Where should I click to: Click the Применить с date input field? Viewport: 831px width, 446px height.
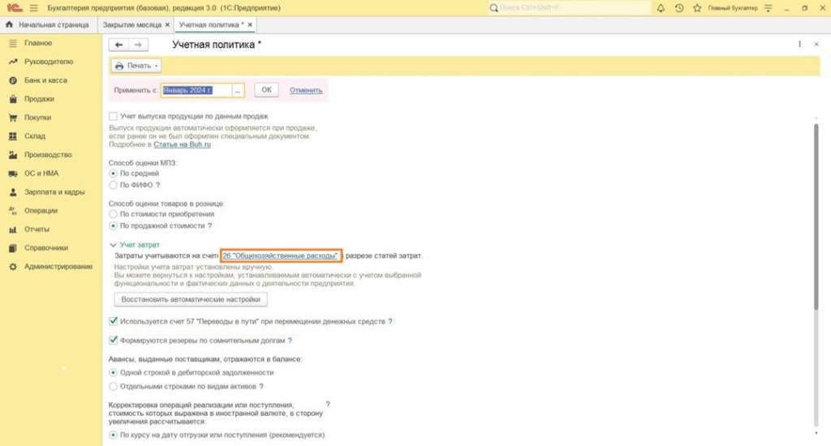(196, 90)
